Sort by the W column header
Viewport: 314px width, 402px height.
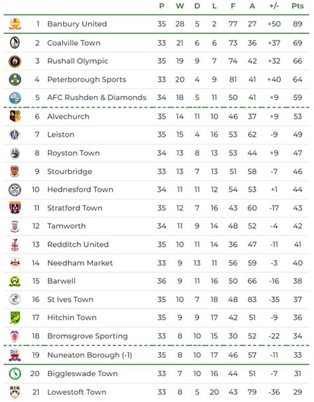tap(180, 6)
